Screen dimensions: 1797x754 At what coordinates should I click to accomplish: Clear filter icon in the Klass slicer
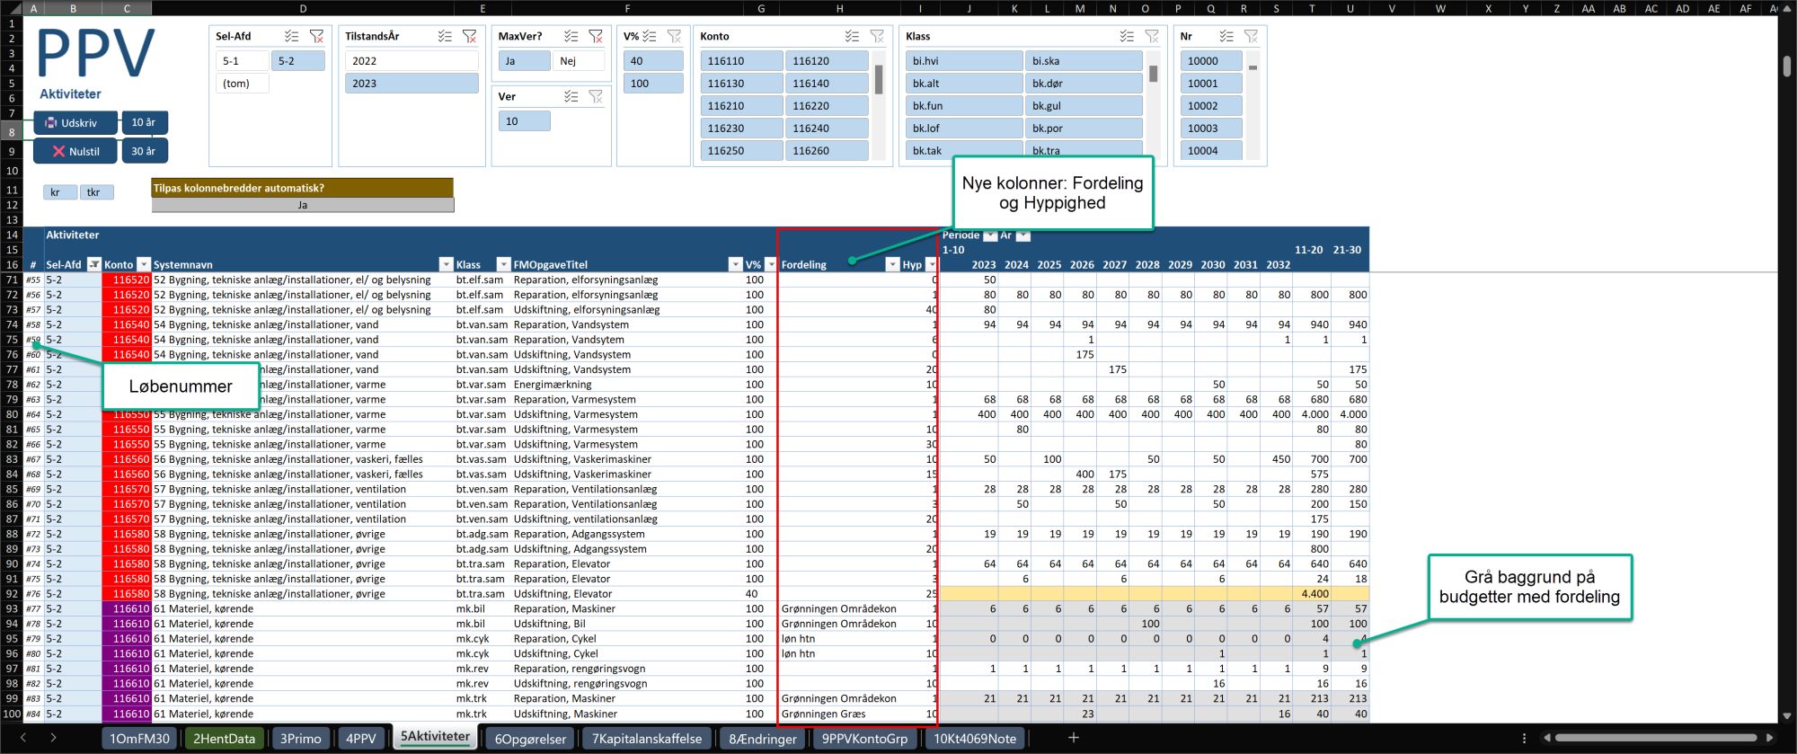click(1152, 36)
